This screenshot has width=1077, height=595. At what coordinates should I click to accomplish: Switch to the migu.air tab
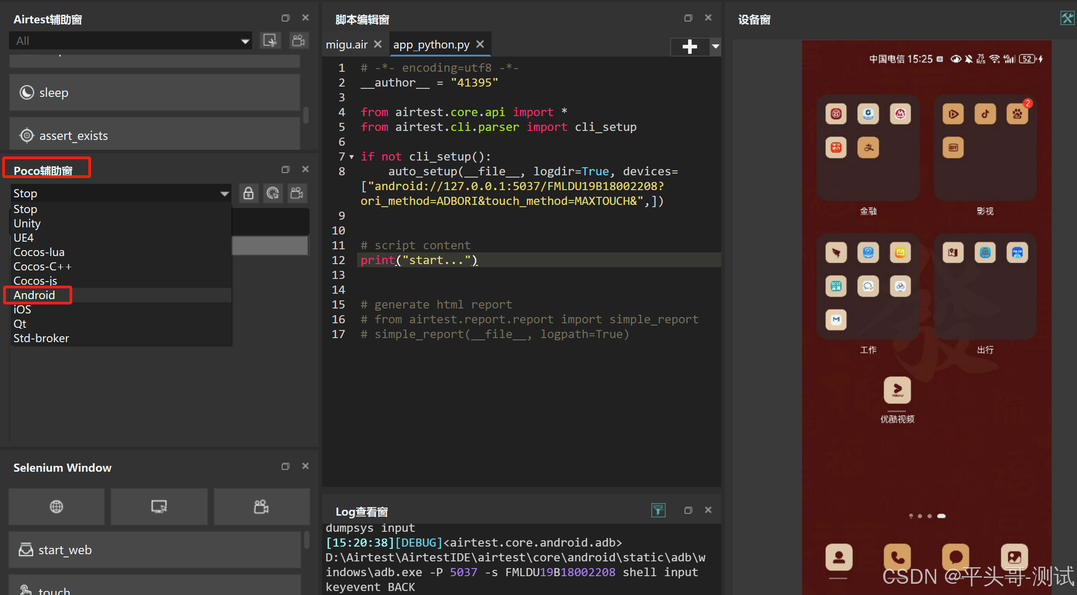pos(347,44)
